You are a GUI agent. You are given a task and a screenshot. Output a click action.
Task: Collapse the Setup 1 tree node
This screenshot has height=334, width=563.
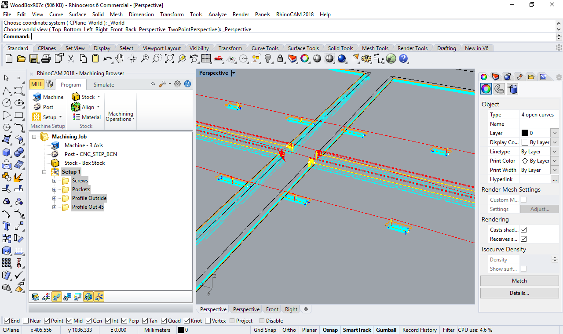click(x=44, y=172)
